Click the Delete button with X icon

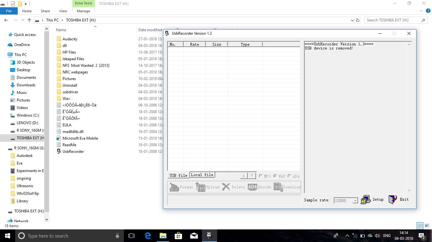point(234,187)
